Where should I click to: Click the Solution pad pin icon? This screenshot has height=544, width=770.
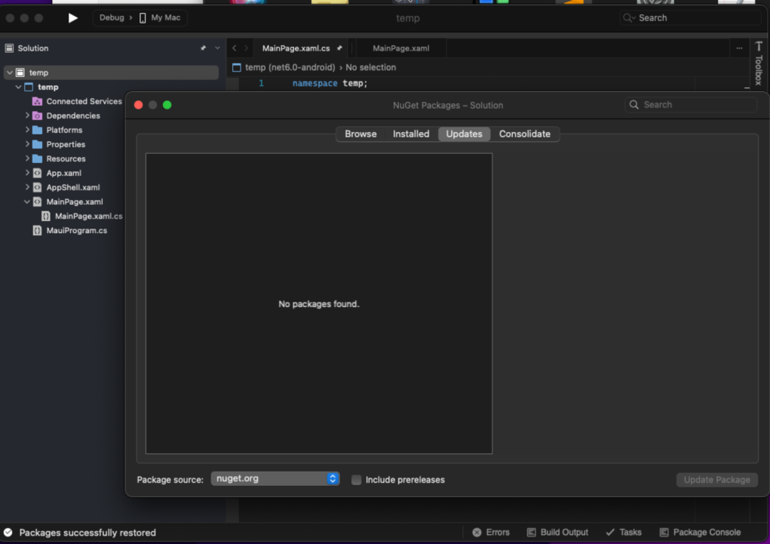(204, 48)
